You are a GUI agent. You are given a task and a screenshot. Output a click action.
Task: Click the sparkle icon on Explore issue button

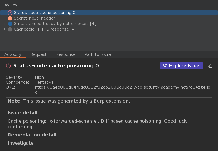tap(165, 66)
